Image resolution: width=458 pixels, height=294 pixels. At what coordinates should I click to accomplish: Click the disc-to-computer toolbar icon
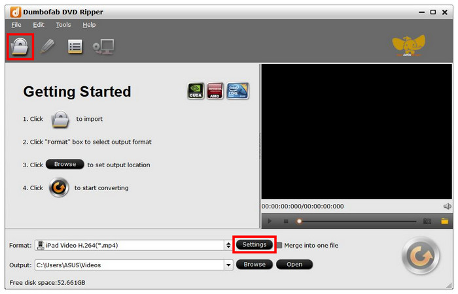[103, 46]
